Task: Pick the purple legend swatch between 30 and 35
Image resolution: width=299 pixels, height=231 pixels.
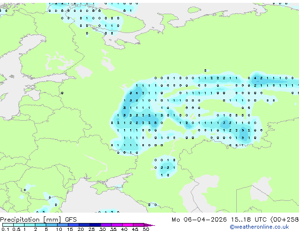Action: point(106,225)
